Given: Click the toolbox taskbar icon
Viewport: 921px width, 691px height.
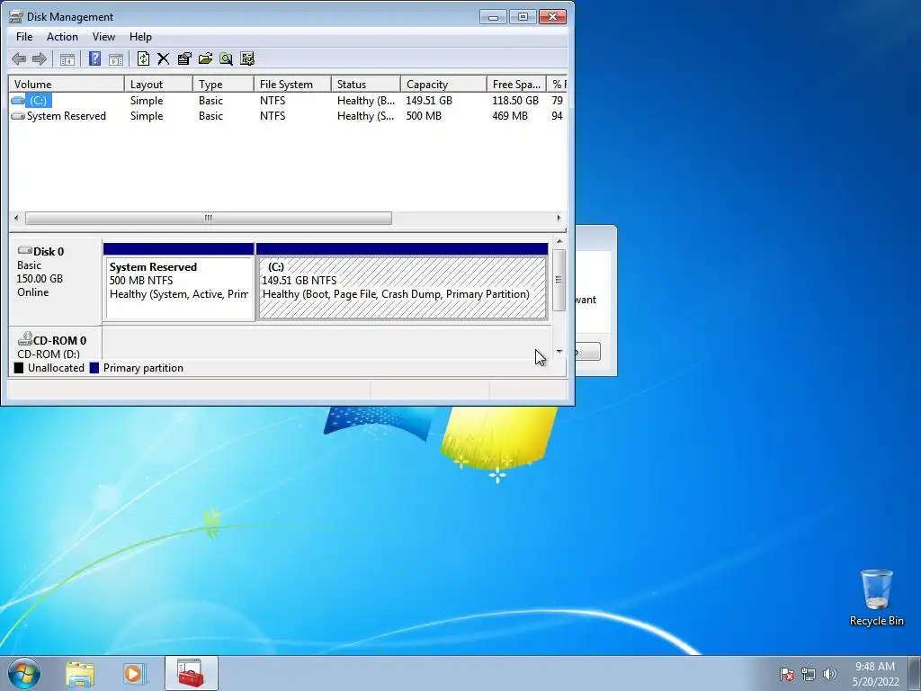Looking at the screenshot, I should tap(191, 673).
